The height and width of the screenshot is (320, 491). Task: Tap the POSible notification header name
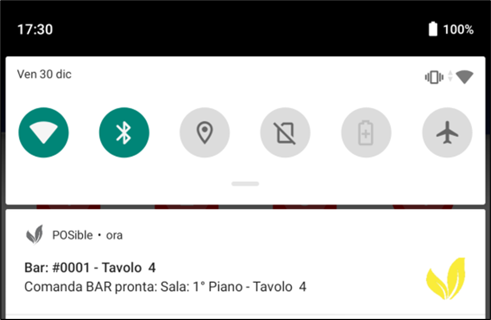point(72,235)
